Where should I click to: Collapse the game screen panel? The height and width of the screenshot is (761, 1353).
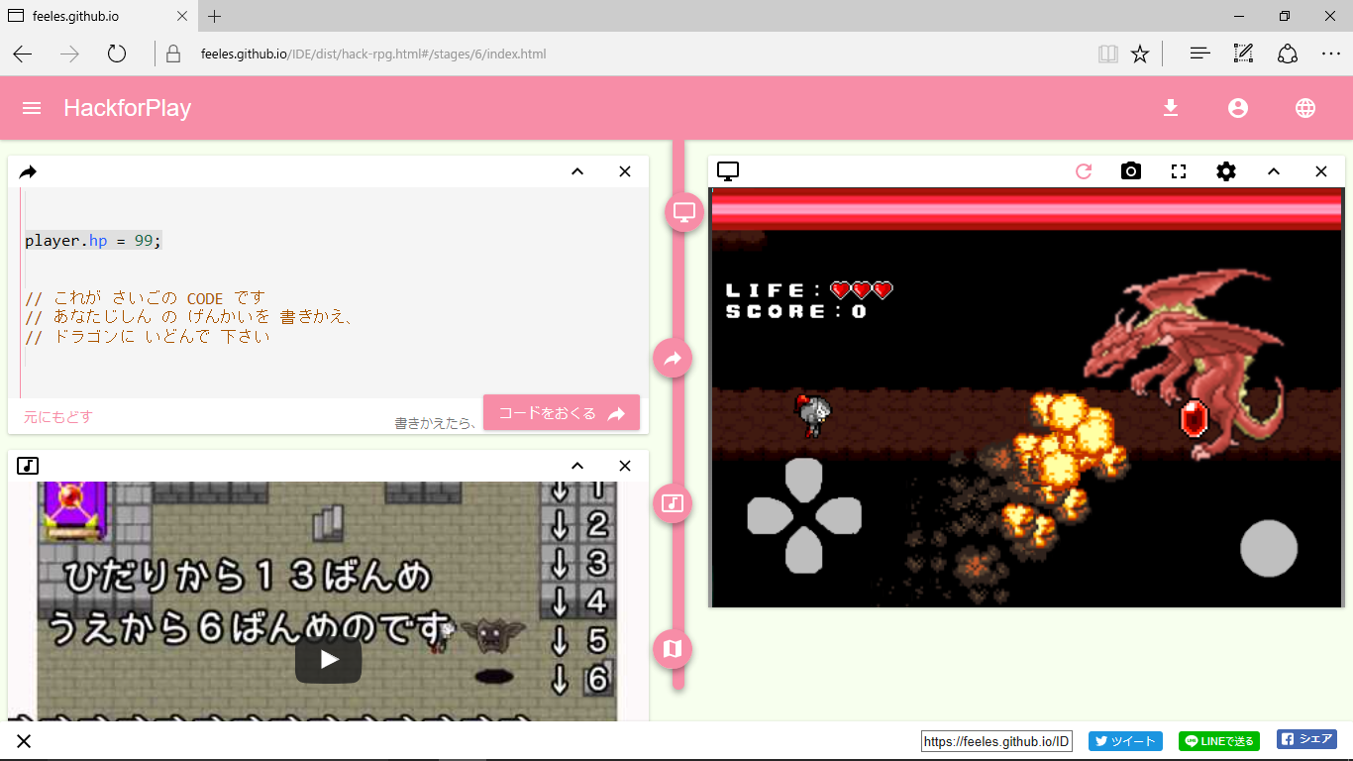pyautogui.click(x=1274, y=171)
